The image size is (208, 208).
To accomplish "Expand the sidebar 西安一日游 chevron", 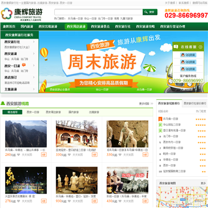I will tap(34, 65).
